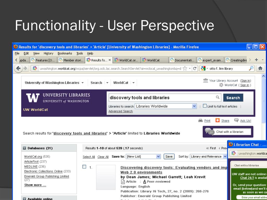Open the Bookmarks menu
The height and width of the screenshot is (200, 267).
65,53
